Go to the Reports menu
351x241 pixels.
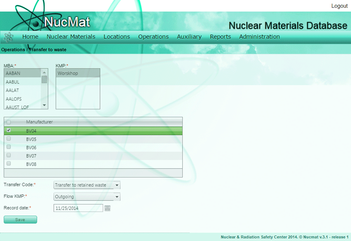click(x=220, y=37)
